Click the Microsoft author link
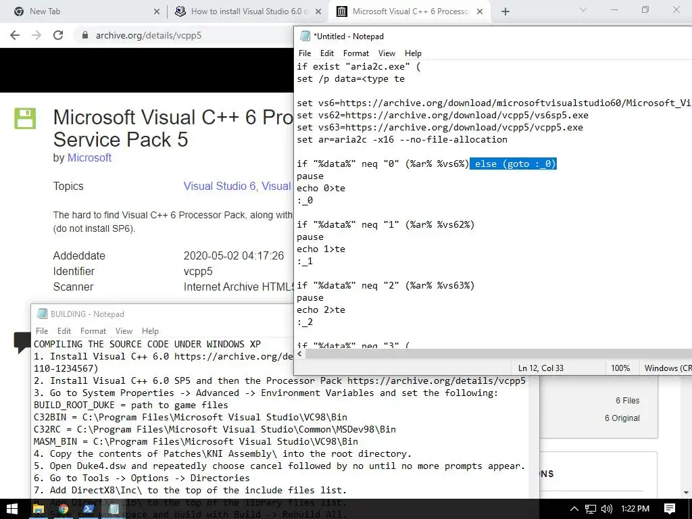 pos(89,157)
